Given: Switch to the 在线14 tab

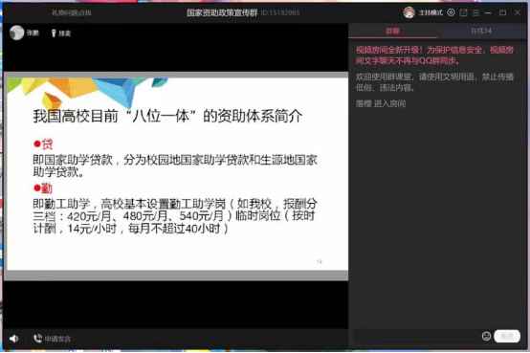Looking at the screenshot, I should click(x=481, y=32).
